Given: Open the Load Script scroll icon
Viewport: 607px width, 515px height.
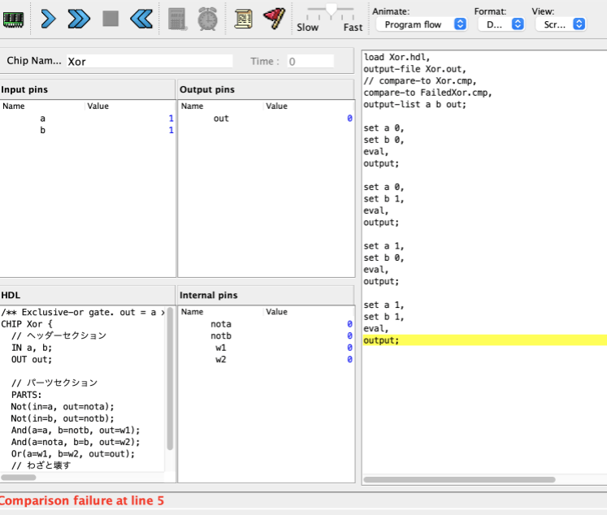Looking at the screenshot, I should point(243,18).
